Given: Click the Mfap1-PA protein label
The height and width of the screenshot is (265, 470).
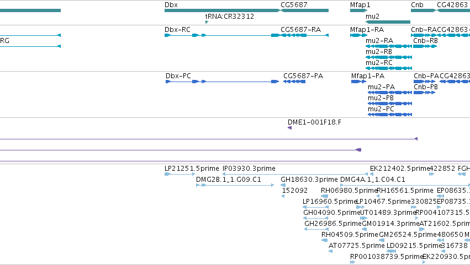Looking at the screenshot, I should click(x=368, y=76).
